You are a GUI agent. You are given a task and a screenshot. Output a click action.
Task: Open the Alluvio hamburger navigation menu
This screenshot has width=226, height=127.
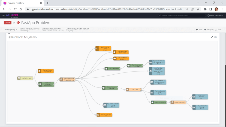point(3,16)
